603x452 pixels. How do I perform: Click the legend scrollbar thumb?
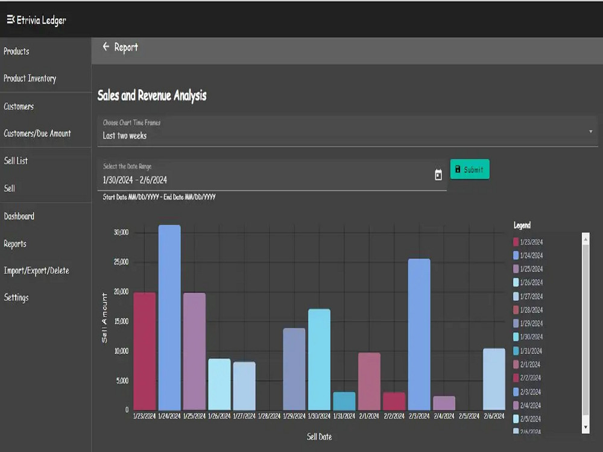tap(586, 330)
